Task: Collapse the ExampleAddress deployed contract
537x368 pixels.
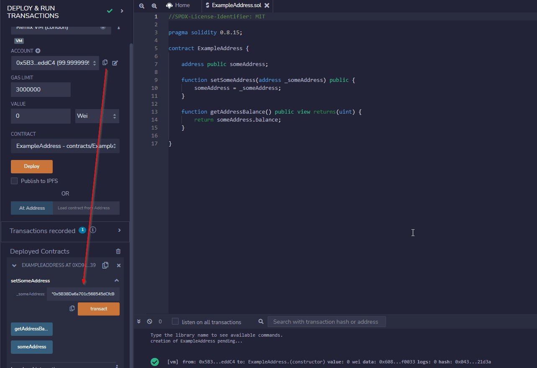Action: (14, 265)
